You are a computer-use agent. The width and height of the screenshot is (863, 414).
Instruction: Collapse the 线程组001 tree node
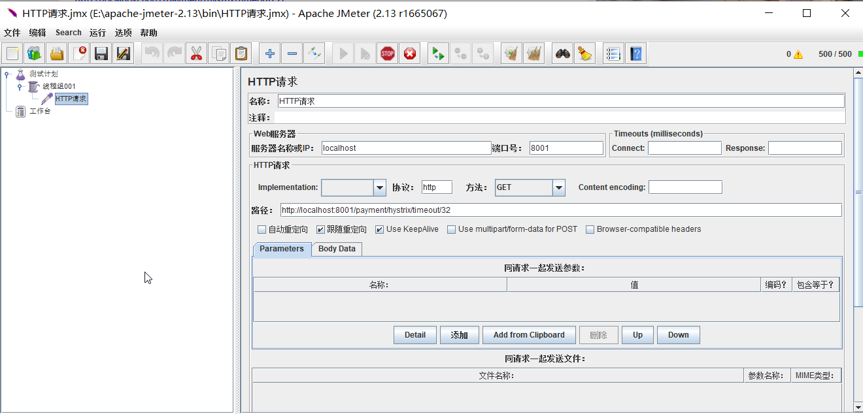pos(20,86)
